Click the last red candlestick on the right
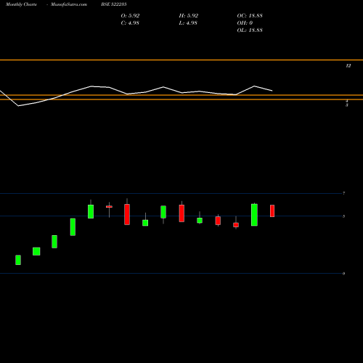The image size is (363, 363). point(272,211)
